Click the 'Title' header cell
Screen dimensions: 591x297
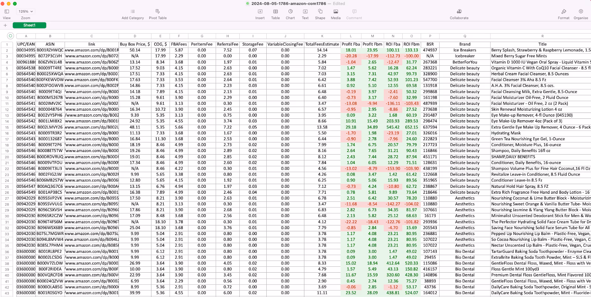point(542,44)
